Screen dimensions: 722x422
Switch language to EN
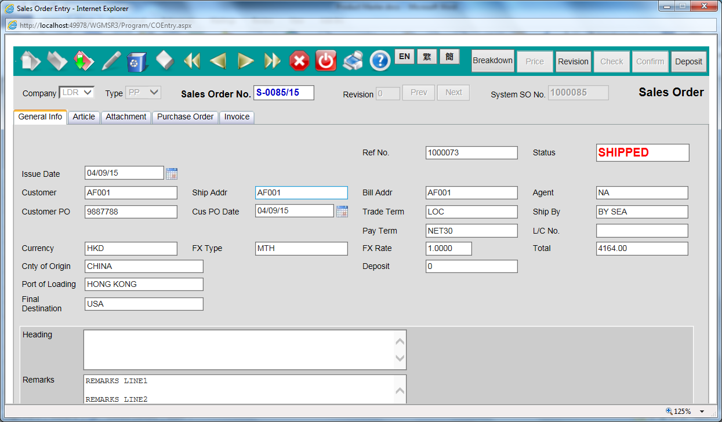(404, 57)
